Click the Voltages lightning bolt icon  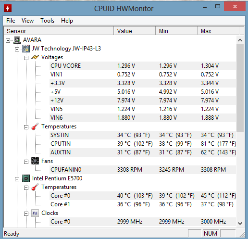(x=35, y=57)
